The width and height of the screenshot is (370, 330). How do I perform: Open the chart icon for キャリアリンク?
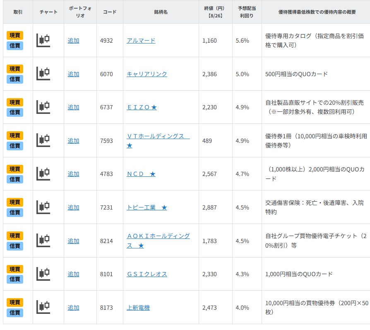tap(43, 74)
